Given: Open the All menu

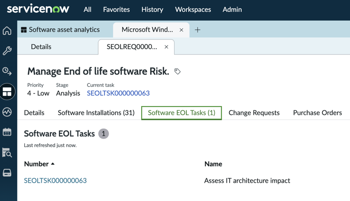Looking at the screenshot, I should pos(87,9).
